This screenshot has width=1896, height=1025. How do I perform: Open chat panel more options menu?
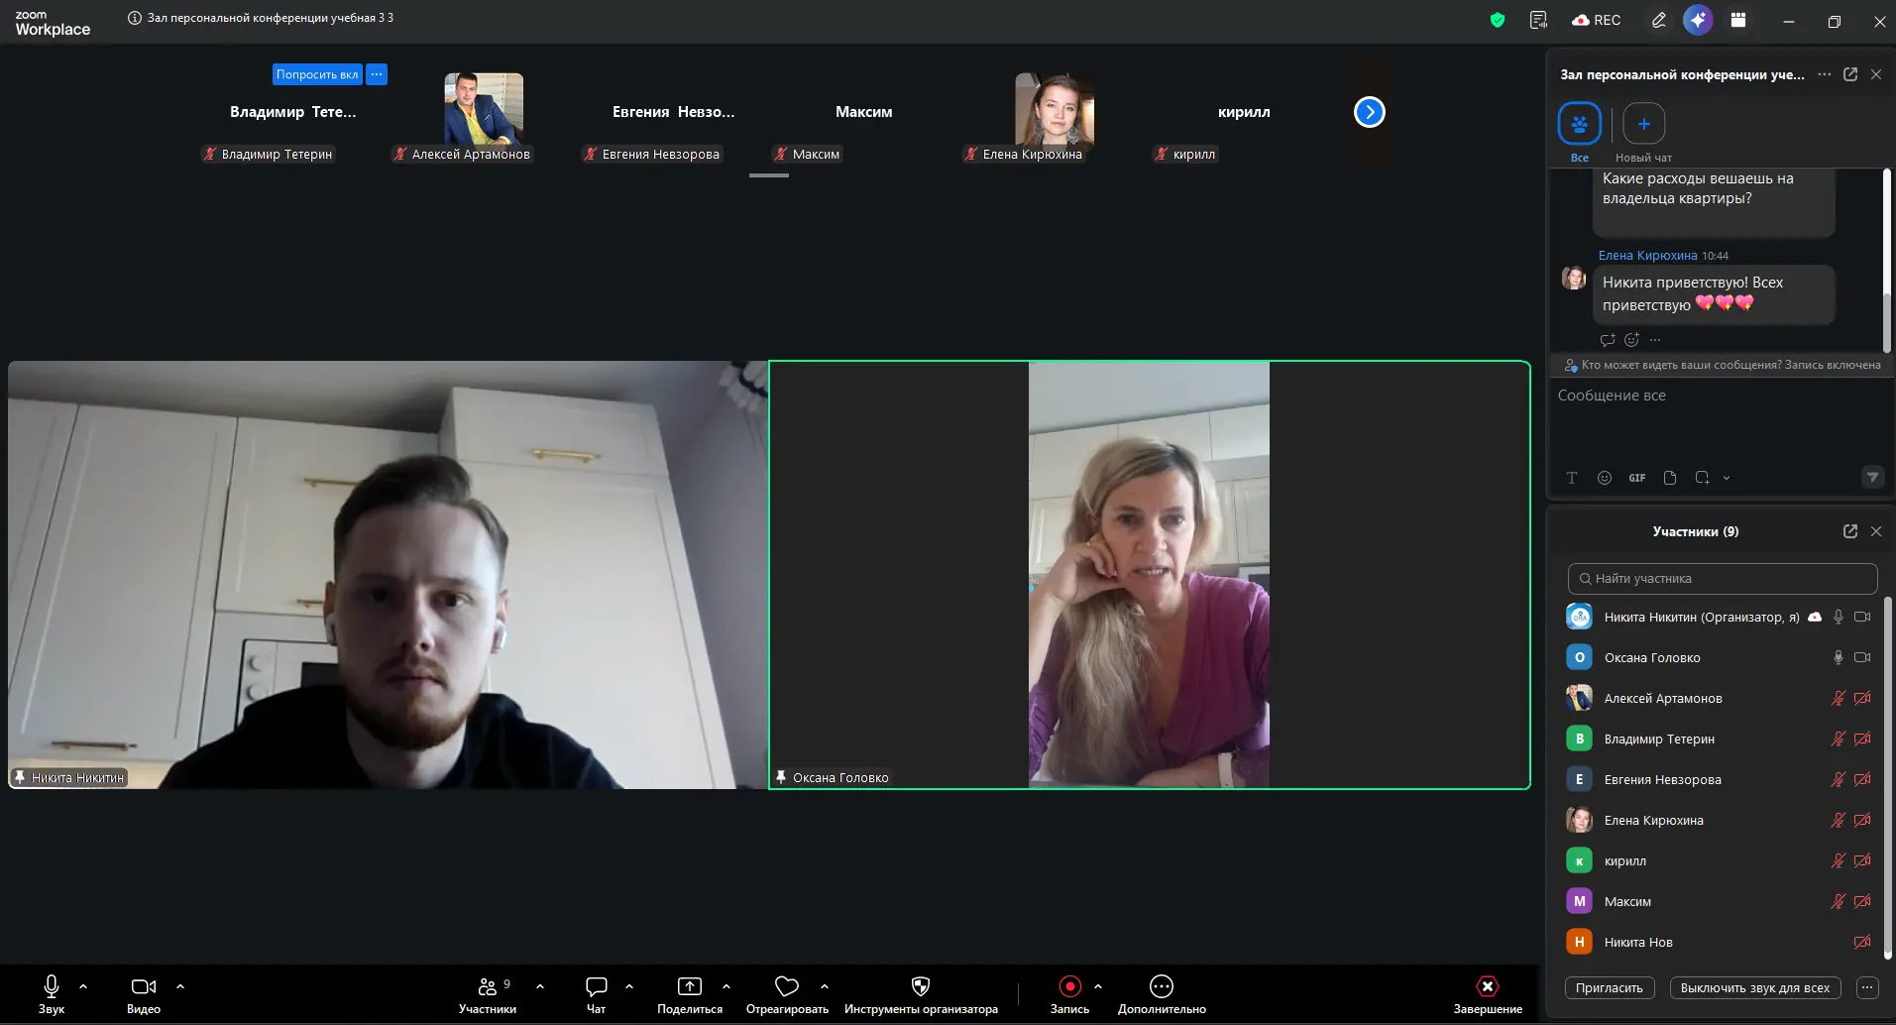click(x=1824, y=74)
